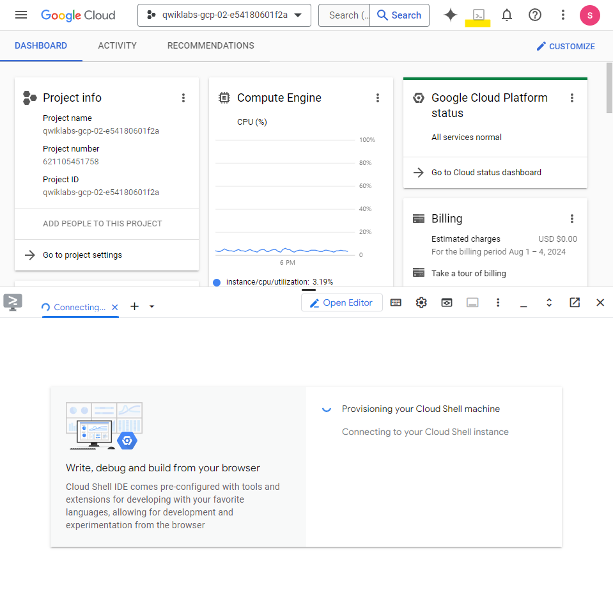Screen dimensions: 613x612
Task: Open the account avatar labeled S
Action: 589,15
